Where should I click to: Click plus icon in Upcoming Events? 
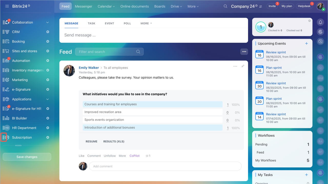[x=306, y=44]
